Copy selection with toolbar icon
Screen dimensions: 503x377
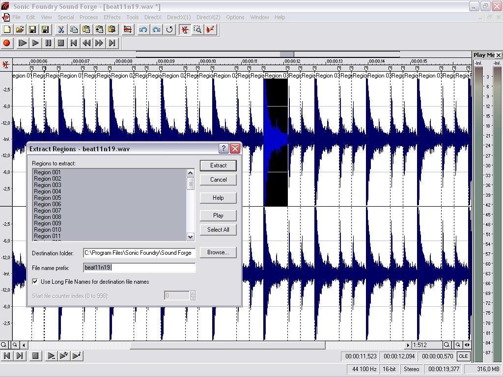click(x=74, y=29)
